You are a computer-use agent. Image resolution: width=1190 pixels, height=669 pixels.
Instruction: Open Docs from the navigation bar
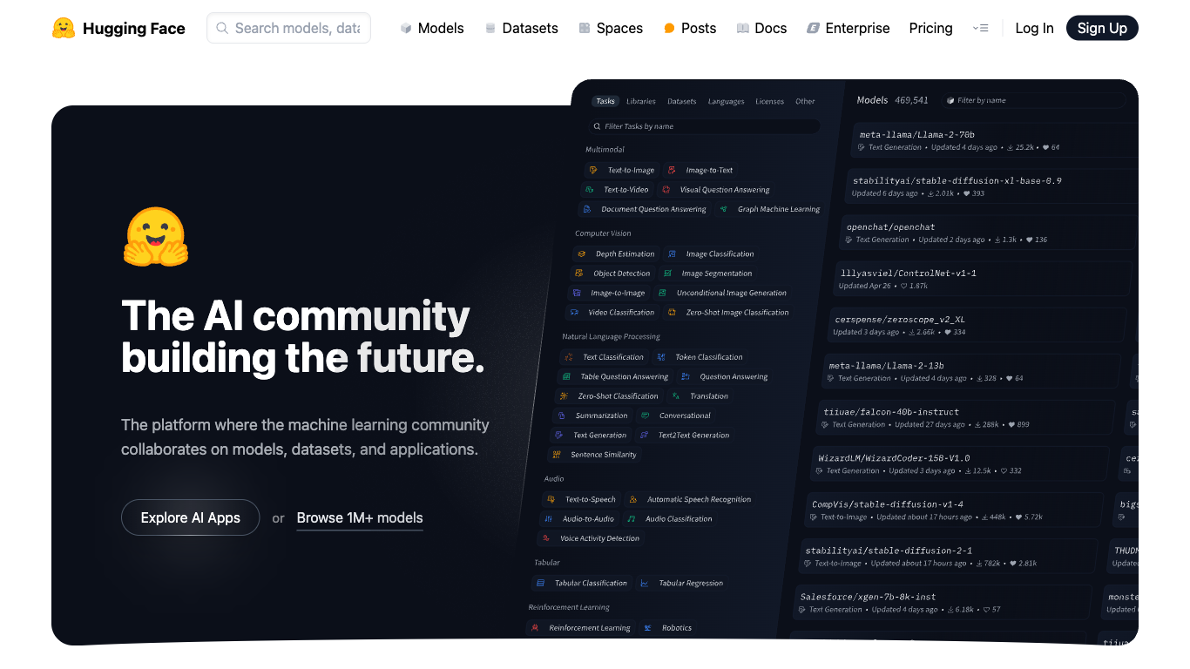[x=761, y=28]
